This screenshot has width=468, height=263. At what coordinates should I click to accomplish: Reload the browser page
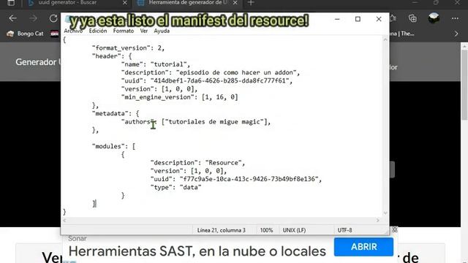pyautogui.click(x=53, y=18)
